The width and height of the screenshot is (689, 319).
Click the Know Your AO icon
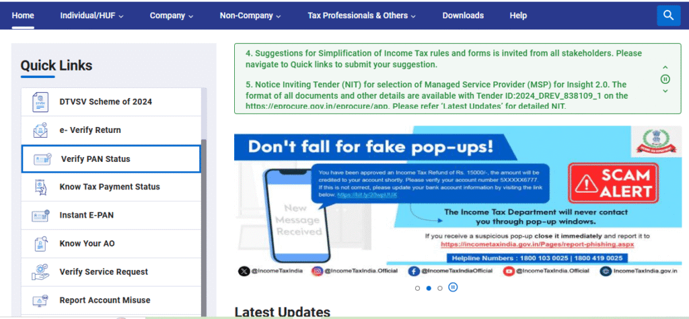(x=42, y=244)
